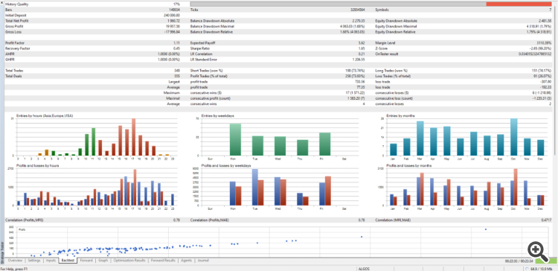Open the Forward Results tab
Screen dimensions: 558x271
coord(163,261)
